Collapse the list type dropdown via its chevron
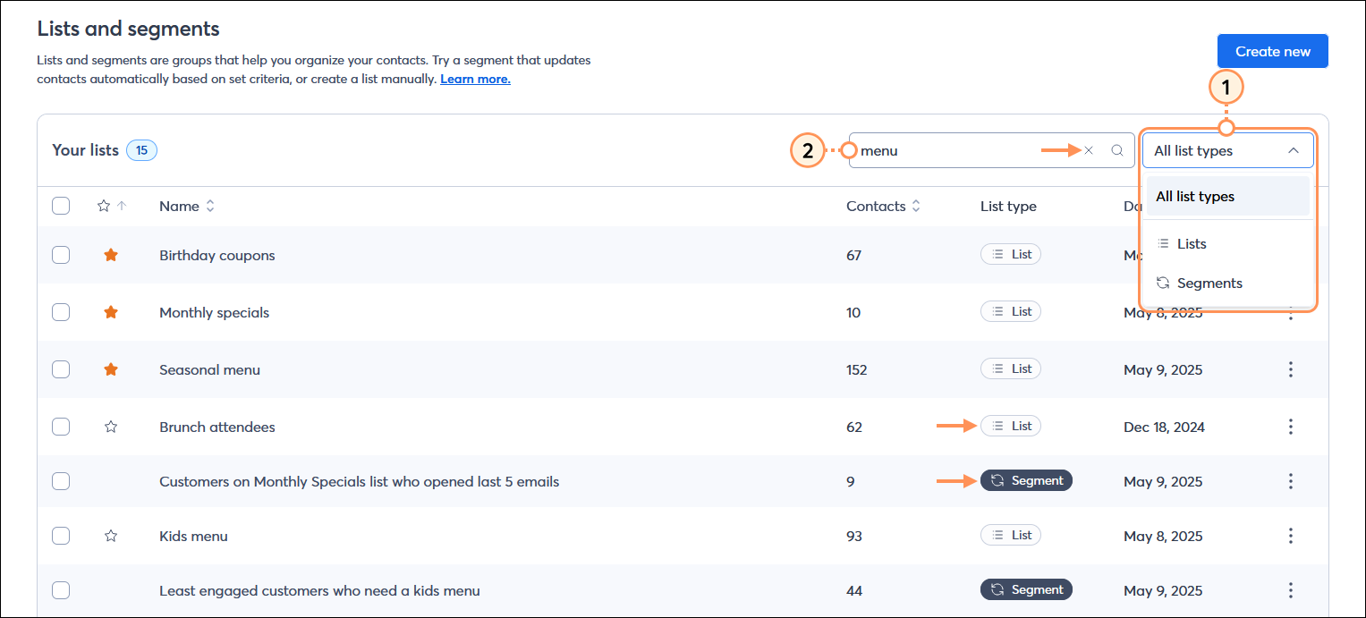 click(1294, 150)
